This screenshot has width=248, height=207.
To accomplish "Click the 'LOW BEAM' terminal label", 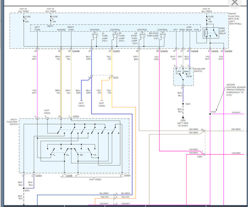I will click(189, 29).
